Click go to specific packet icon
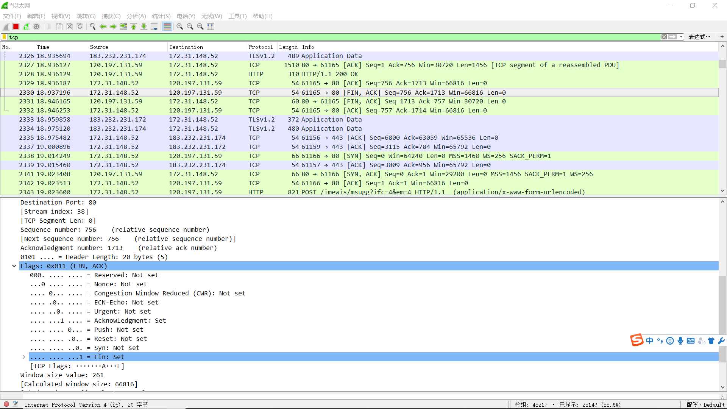This screenshot has height=409, width=727. 123,27
